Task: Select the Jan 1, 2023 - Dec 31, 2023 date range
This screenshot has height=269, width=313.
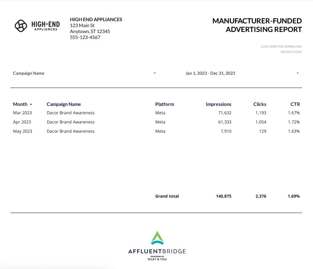Action: click(x=210, y=73)
